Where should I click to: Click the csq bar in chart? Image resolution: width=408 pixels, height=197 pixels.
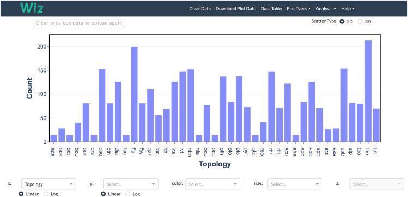[102, 105]
